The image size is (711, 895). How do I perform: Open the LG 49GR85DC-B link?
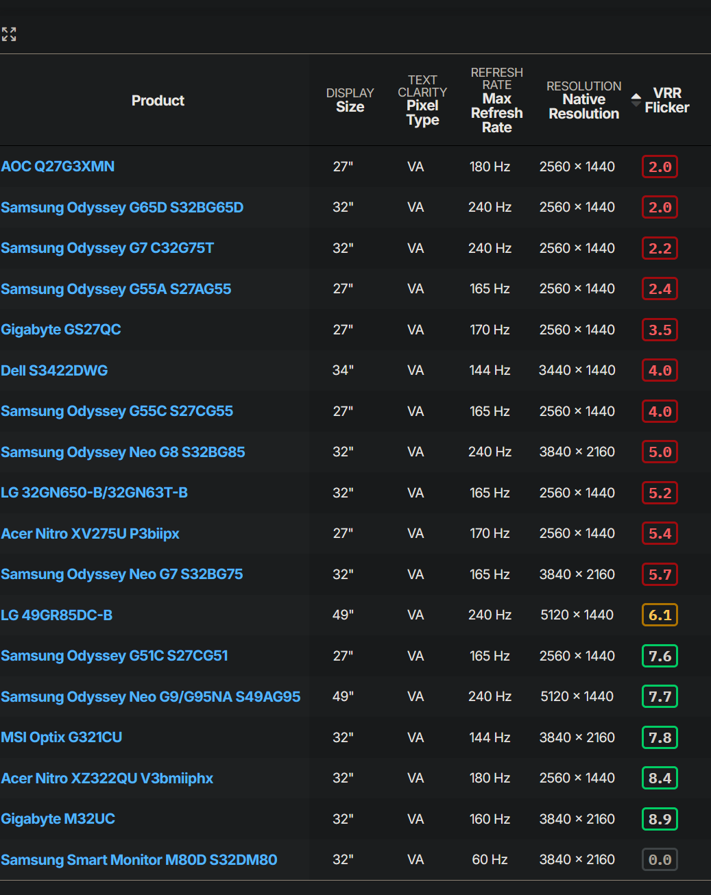[57, 615]
